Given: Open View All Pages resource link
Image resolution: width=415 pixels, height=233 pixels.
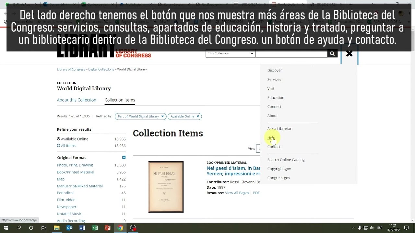Looking at the screenshot, I should (237, 193).
